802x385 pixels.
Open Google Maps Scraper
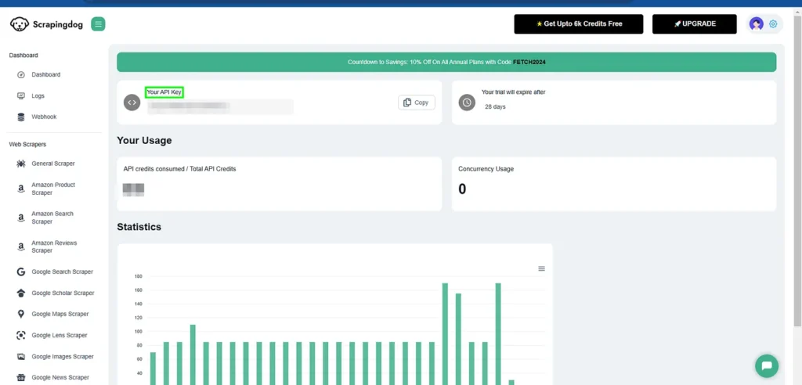pos(60,314)
